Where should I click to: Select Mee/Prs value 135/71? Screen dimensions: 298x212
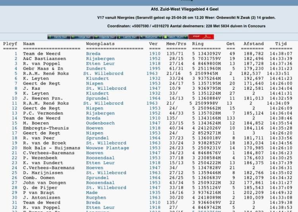coord(175,54)
